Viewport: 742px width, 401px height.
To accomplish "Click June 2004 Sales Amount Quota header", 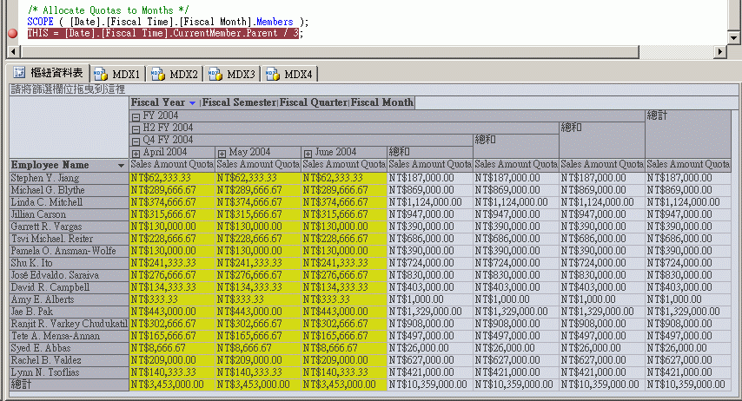I will (x=344, y=165).
